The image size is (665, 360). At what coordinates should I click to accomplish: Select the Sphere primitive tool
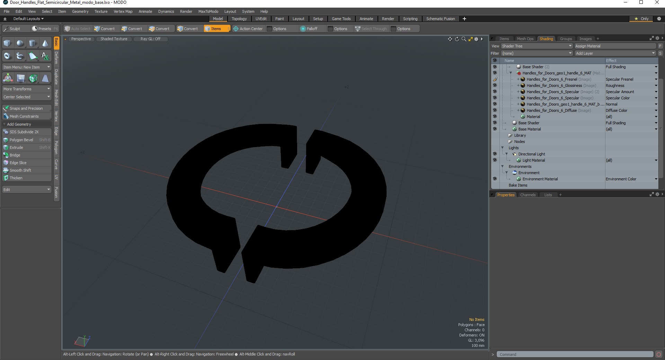20,43
